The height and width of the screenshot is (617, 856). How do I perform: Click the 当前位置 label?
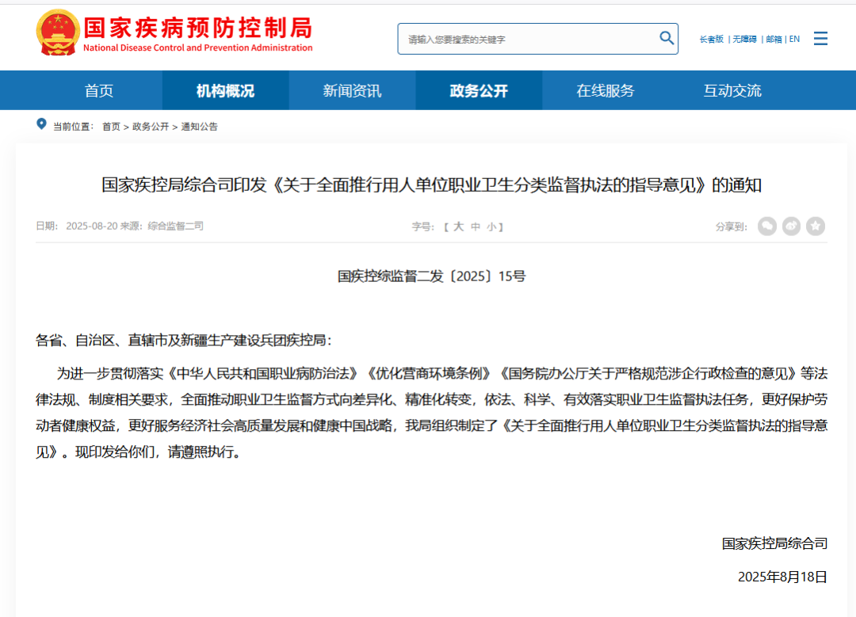(x=73, y=127)
